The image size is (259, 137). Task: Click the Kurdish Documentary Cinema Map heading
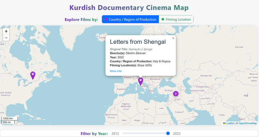pyautogui.click(x=129, y=7)
